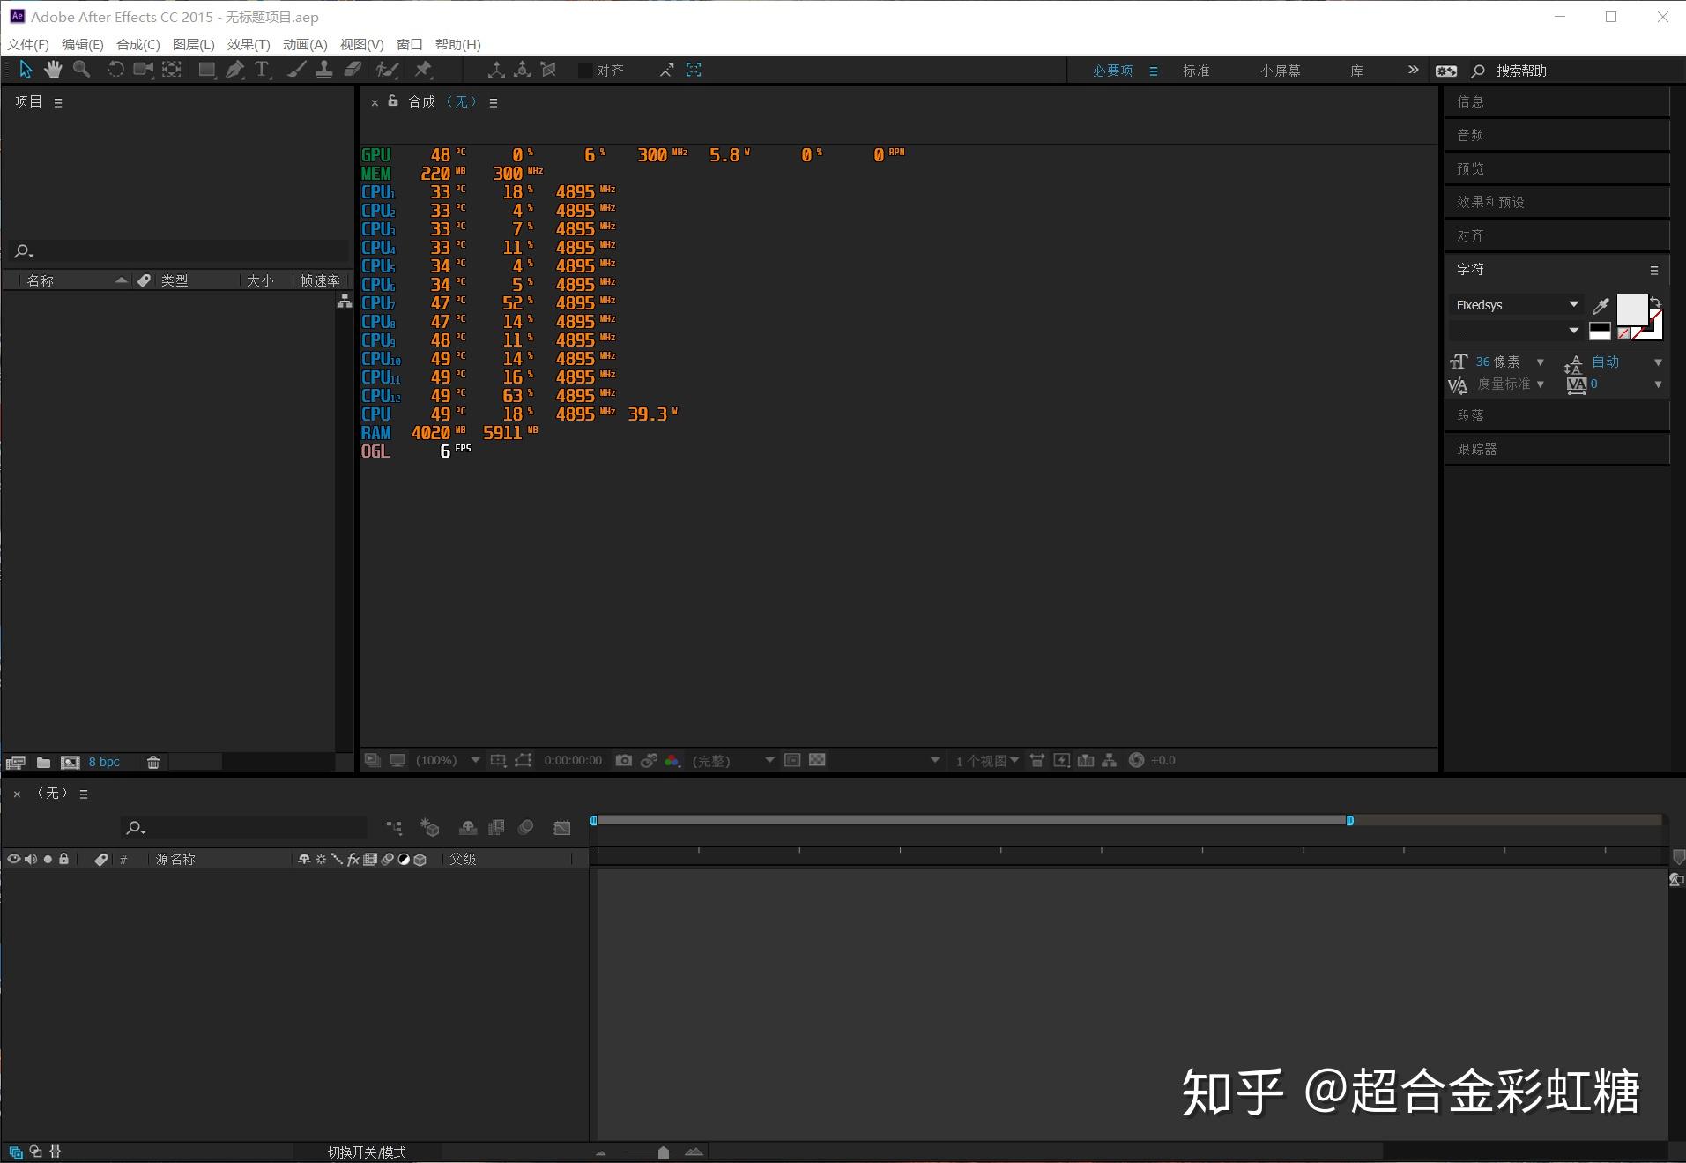1686x1163 pixels.
Task: Select the Puppet Pin tool
Action: point(424,70)
